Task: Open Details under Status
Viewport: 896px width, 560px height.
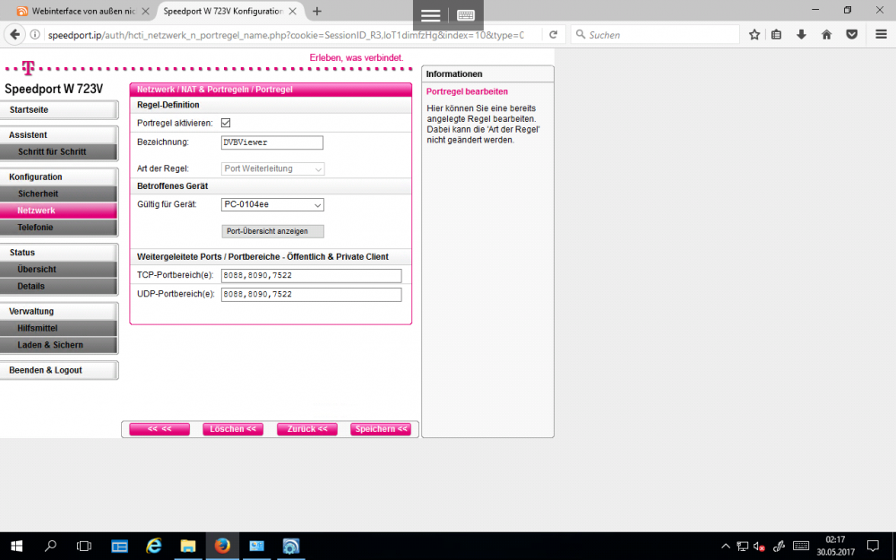Action: [59, 287]
